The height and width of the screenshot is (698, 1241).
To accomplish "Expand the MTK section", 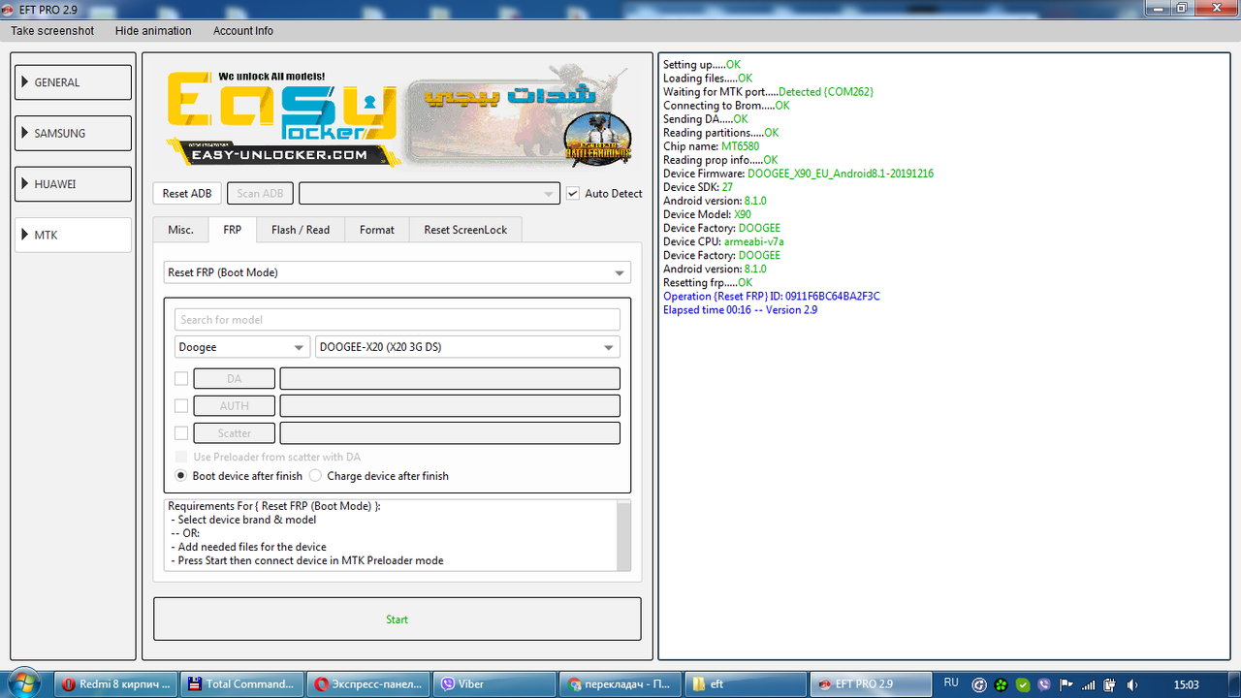I will [73, 235].
